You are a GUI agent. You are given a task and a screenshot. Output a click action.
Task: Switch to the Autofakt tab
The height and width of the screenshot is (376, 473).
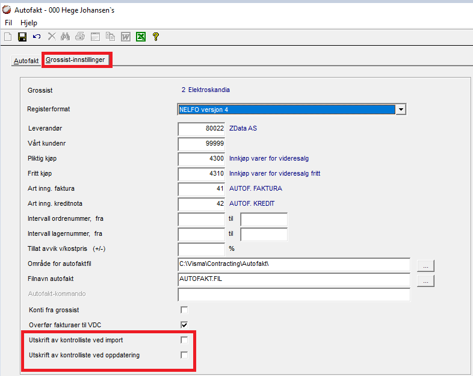[26, 61]
